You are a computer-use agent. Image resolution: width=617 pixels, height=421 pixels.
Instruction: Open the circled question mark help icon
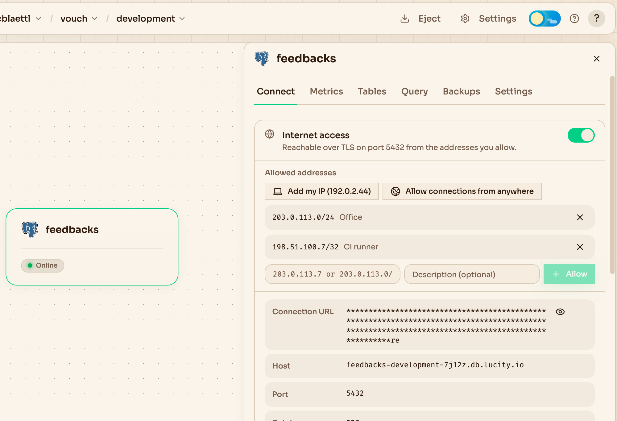click(x=574, y=19)
